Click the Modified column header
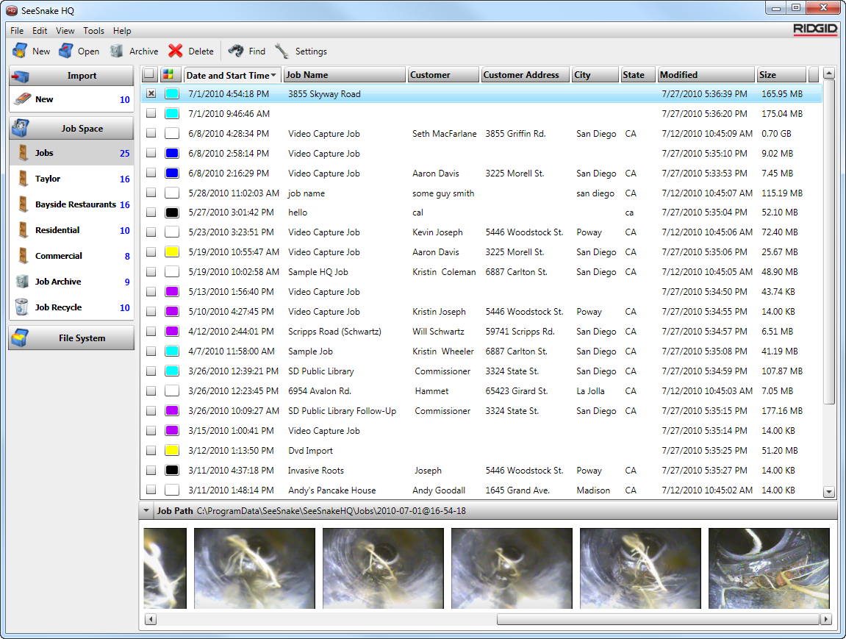Screen dimensions: 846x639 [706, 75]
